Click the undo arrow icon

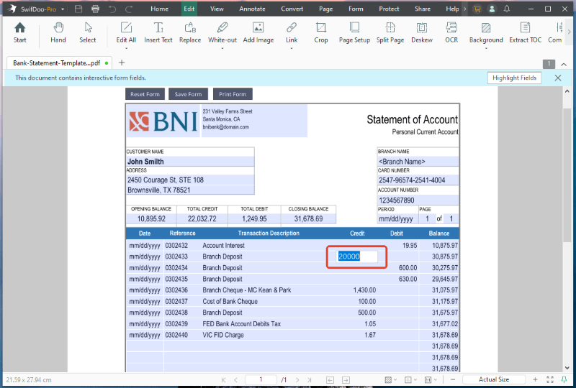click(x=112, y=9)
